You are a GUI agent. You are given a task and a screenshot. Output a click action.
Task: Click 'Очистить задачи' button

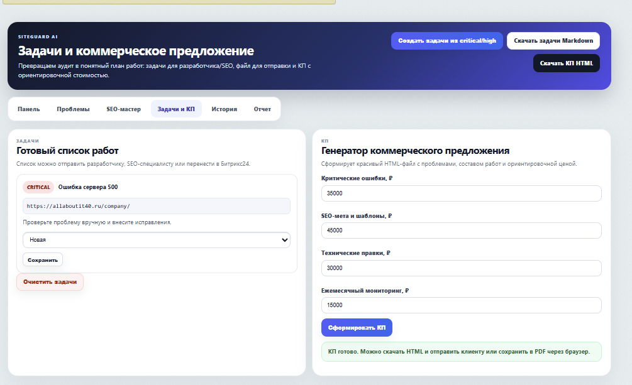[x=50, y=282]
